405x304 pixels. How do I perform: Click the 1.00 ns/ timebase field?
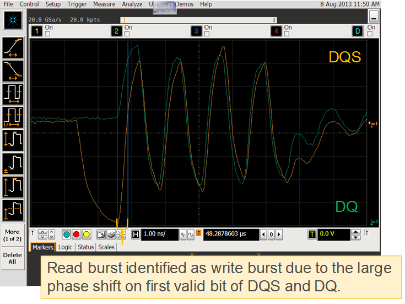pos(159,234)
